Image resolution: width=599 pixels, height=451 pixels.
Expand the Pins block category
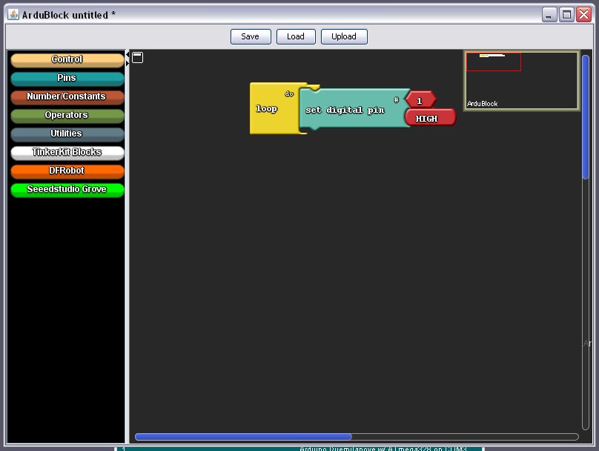[x=67, y=79]
